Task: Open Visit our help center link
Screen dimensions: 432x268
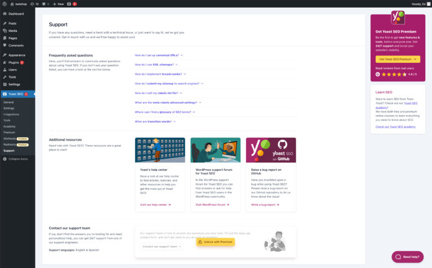Action: coord(155,205)
